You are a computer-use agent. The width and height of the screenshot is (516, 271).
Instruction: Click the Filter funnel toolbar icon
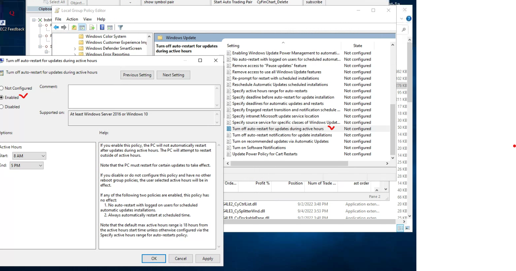pyautogui.click(x=120, y=27)
